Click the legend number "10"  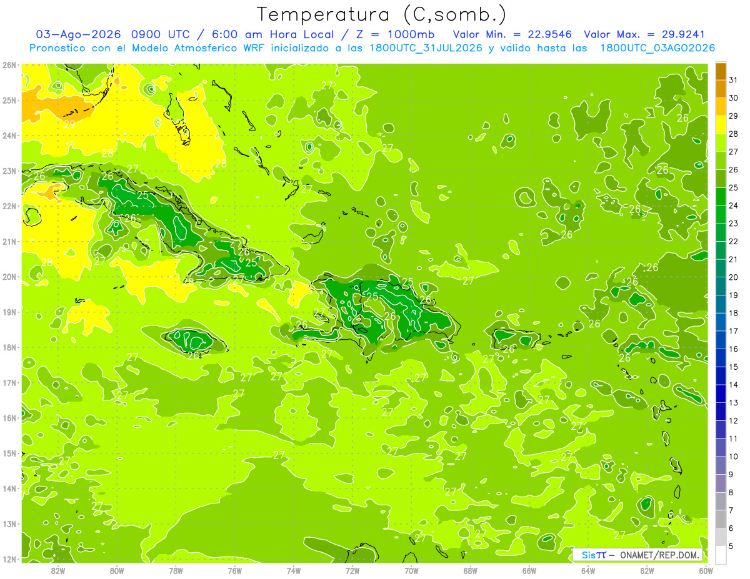point(734,457)
